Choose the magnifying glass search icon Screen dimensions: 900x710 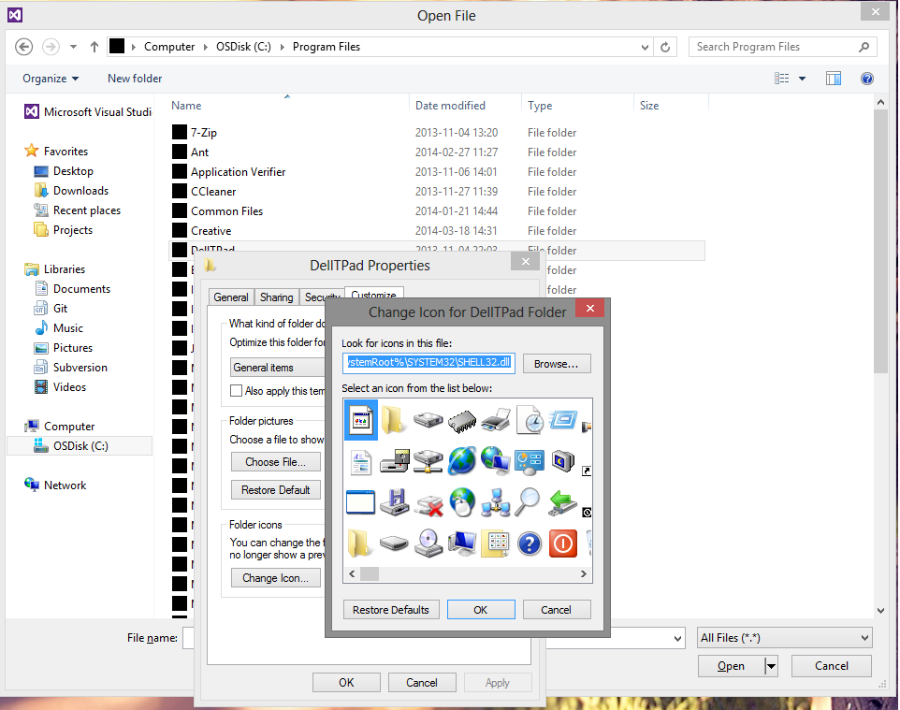pos(529,502)
